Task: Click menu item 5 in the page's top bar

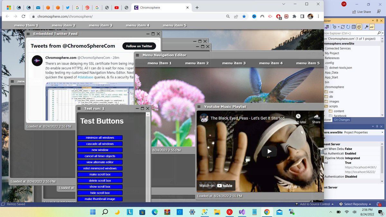Action: point(175,25)
